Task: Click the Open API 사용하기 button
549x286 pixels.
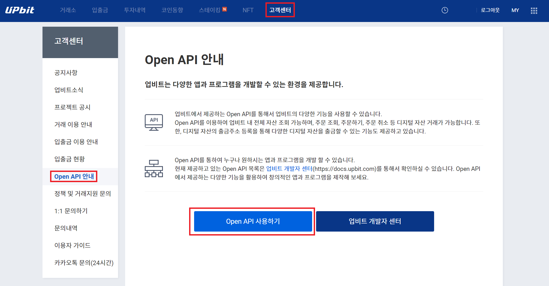Action: 253,221
